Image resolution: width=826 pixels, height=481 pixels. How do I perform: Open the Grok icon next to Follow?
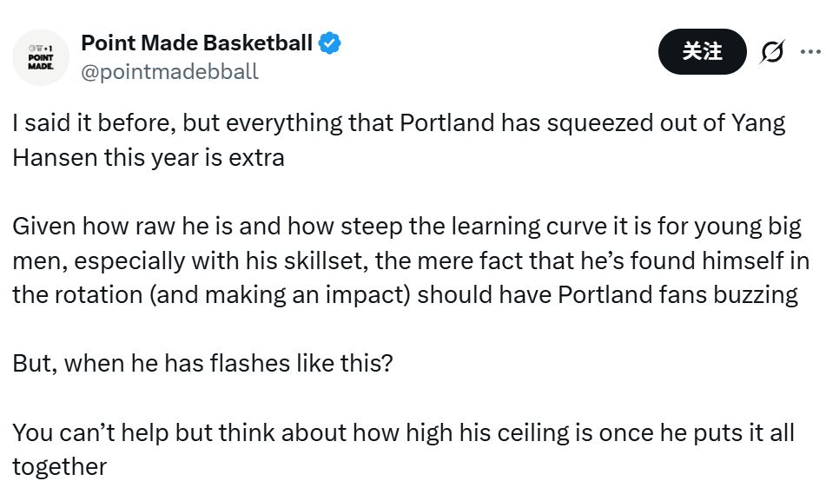point(772,52)
